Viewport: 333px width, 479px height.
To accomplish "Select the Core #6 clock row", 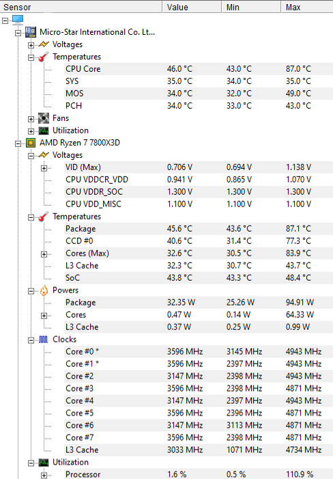I will tap(199, 425).
